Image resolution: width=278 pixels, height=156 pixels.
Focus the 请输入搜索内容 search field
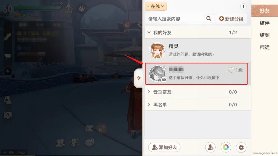tap(175, 19)
